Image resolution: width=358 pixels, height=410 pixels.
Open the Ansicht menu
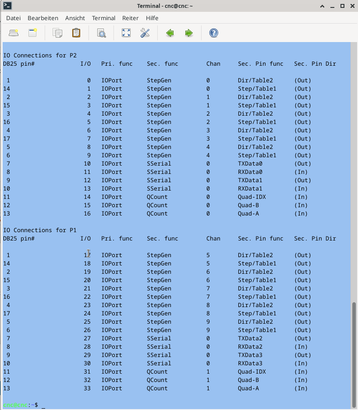(75, 18)
